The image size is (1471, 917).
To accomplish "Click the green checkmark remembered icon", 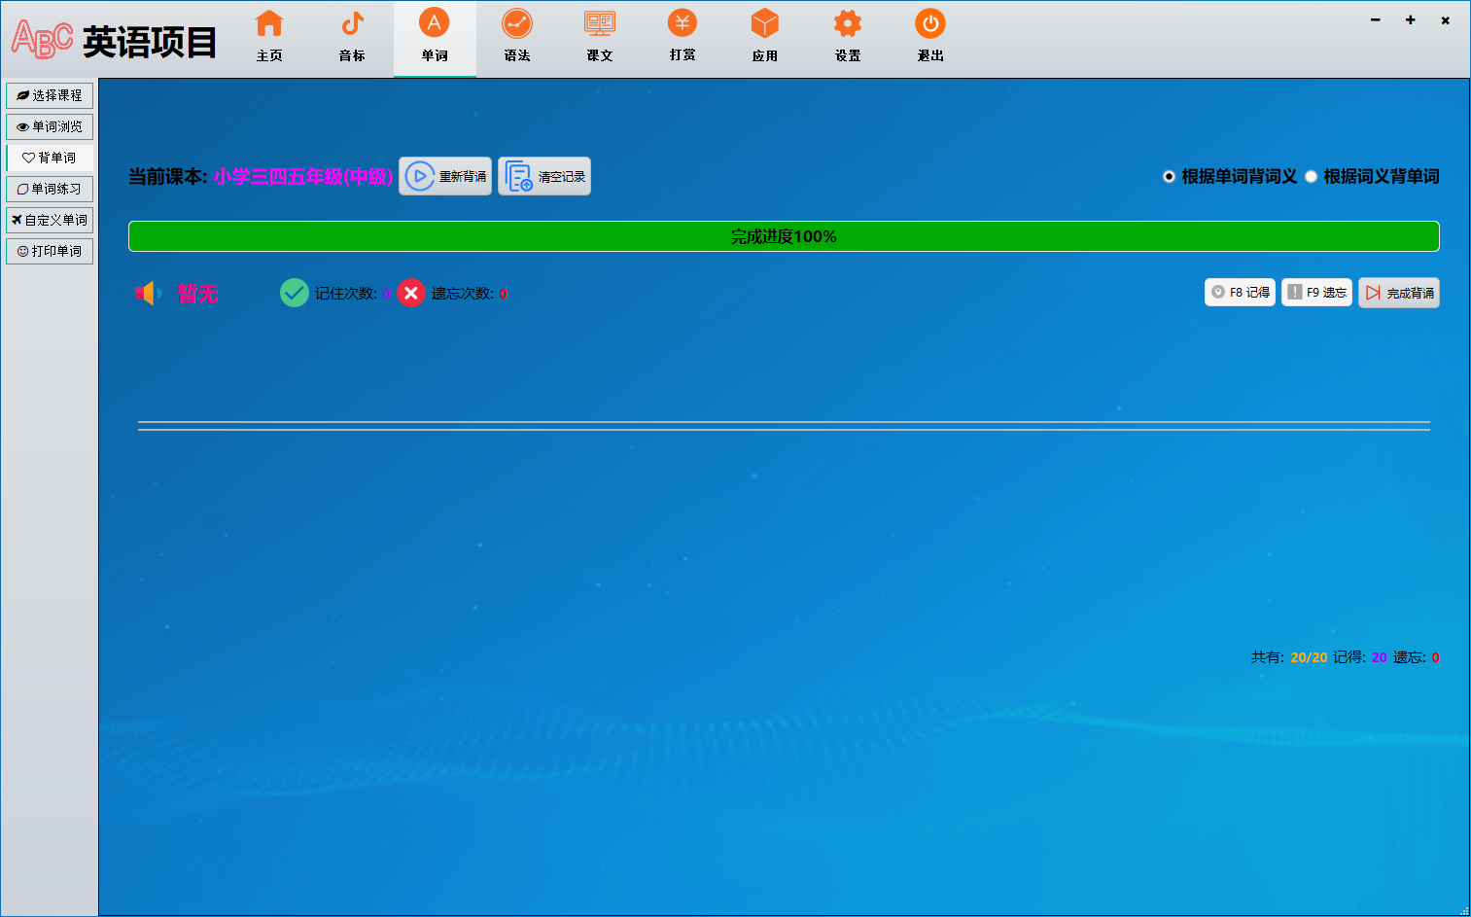I will point(295,293).
